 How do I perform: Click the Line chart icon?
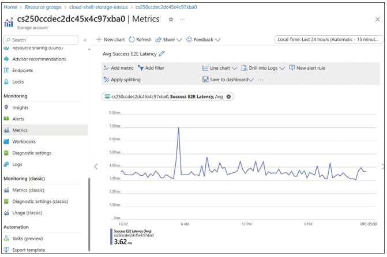tap(205, 68)
